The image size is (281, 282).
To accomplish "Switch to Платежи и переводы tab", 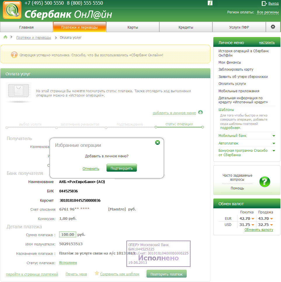I will tap(79, 27).
